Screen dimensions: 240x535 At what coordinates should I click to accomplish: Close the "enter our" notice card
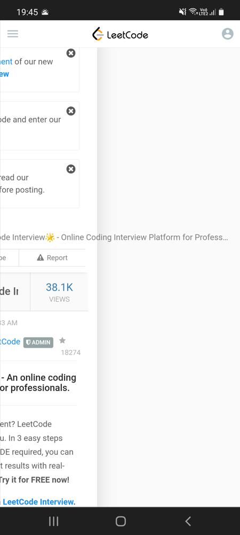pos(71,111)
